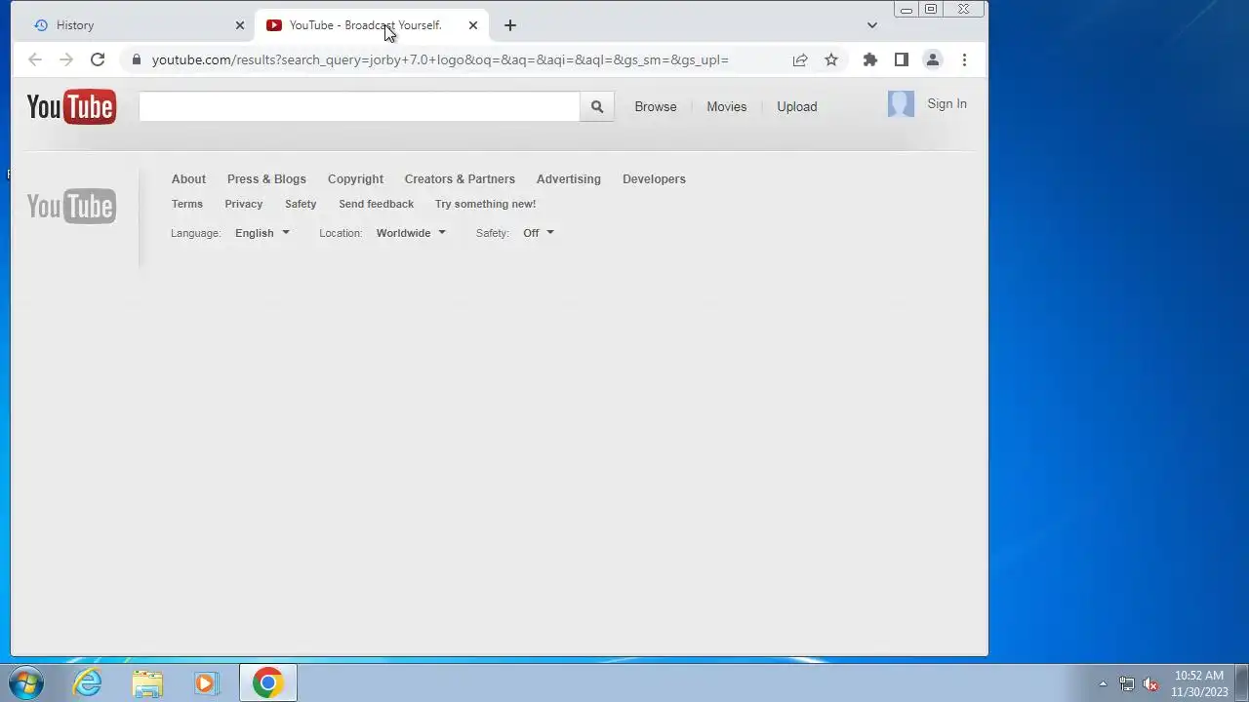Screen dimensions: 1249x702
Task: Reload the page with the refresh icon
Action: 98,59
